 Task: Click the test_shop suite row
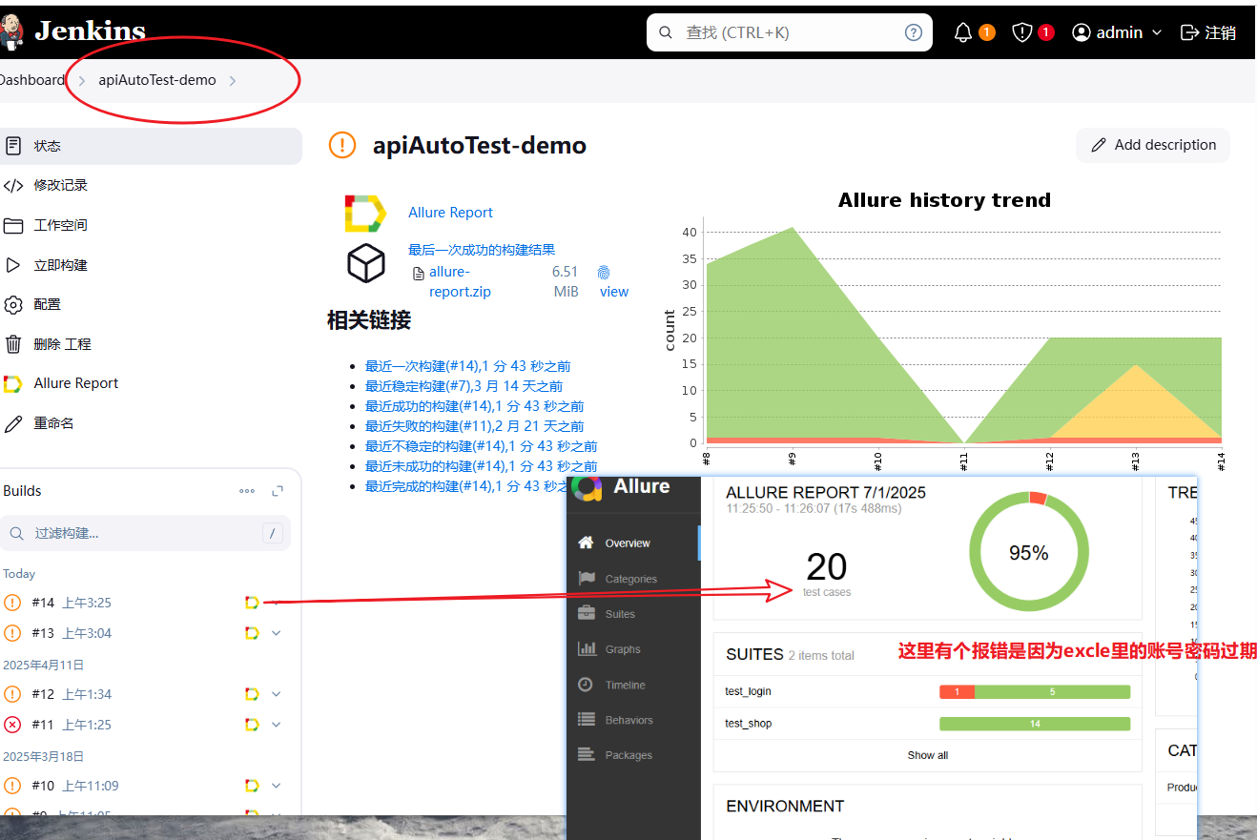click(x=927, y=724)
